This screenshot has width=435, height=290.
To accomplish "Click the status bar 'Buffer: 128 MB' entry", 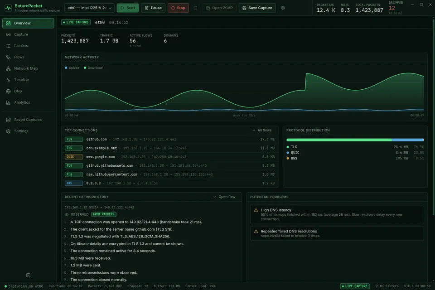I will [167, 286].
